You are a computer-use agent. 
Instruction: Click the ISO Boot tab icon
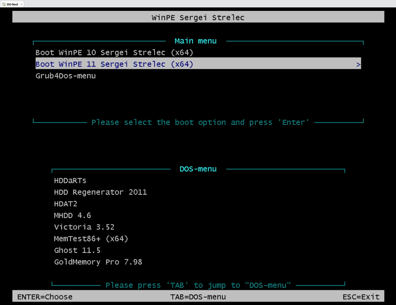pyautogui.click(x=3, y=4)
